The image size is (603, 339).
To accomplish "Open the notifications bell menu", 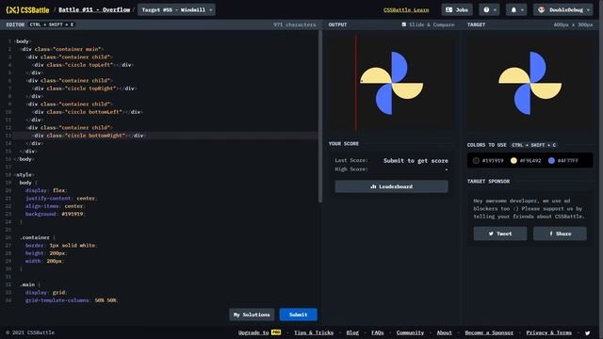I will pyautogui.click(x=516, y=9).
